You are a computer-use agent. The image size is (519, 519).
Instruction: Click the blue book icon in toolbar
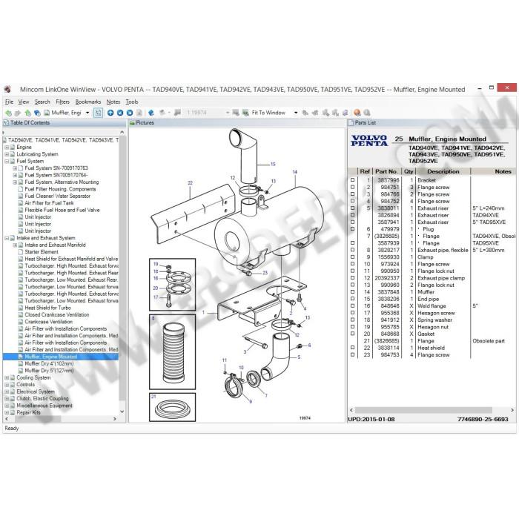coord(151,113)
